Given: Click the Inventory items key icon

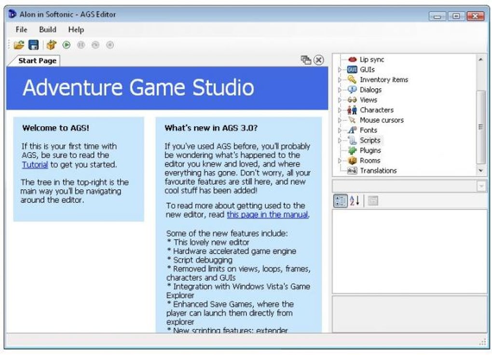Looking at the screenshot, I should point(352,79).
